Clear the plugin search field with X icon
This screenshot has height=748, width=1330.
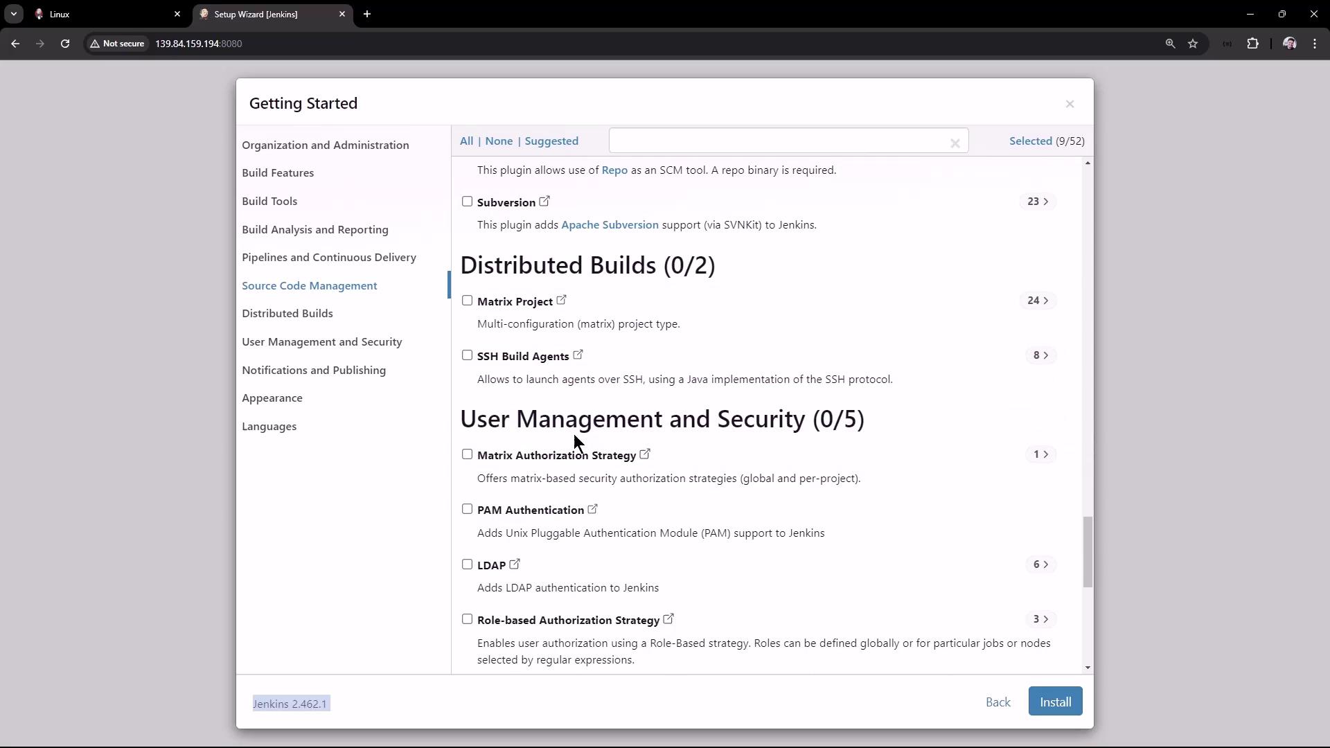click(x=955, y=143)
